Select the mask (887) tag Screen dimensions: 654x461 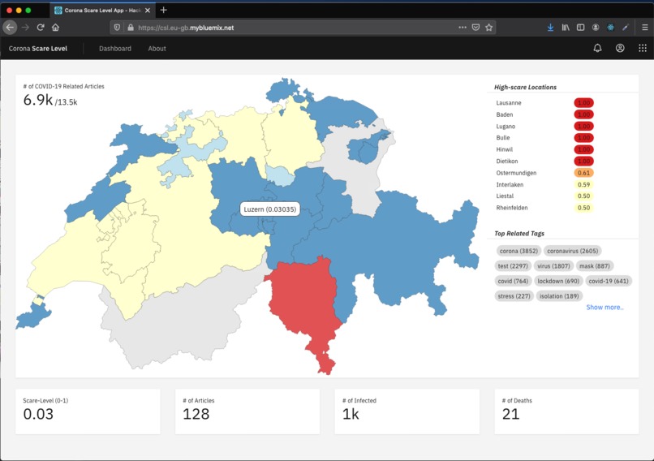[594, 266]
